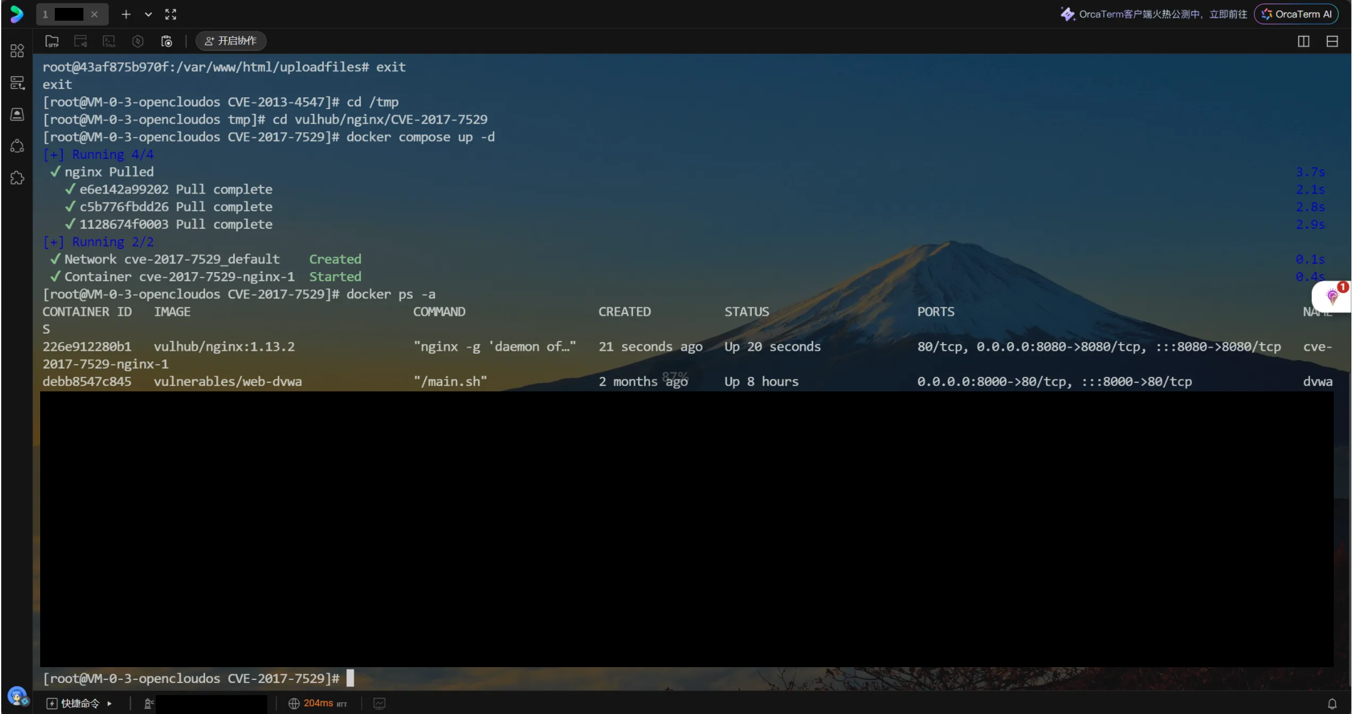The width and height of the screenshot is (1352, 714).
Task: Click the 'cd vulhub/nginx/CVE-2017-7529' command
Action: [x=380, y=119]
